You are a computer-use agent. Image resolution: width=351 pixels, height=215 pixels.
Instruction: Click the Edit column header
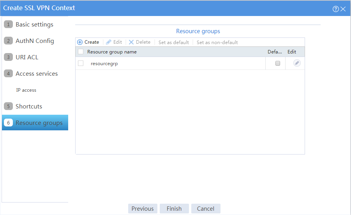click(292, 52)
